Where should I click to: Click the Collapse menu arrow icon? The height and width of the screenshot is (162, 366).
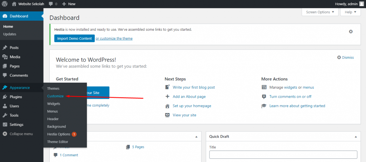5,134
